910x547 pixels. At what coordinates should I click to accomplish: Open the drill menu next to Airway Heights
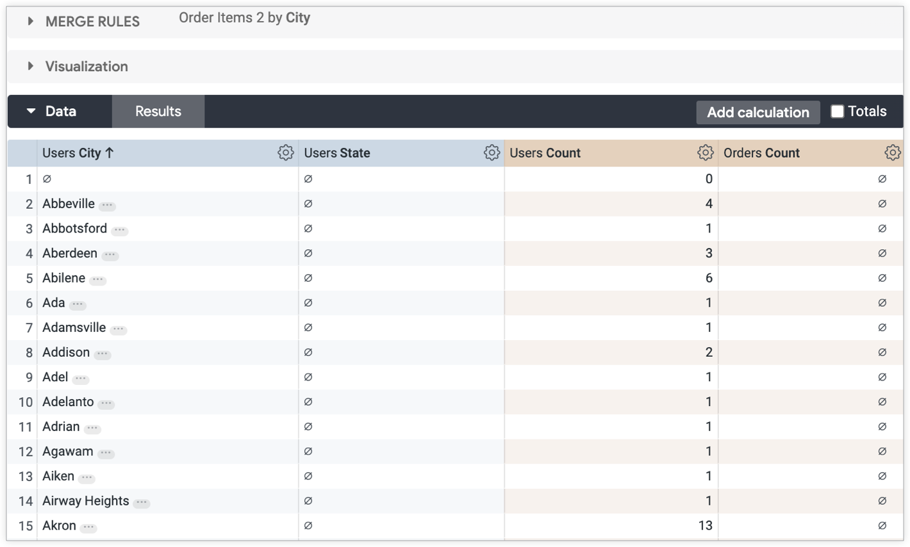point(142,502)
